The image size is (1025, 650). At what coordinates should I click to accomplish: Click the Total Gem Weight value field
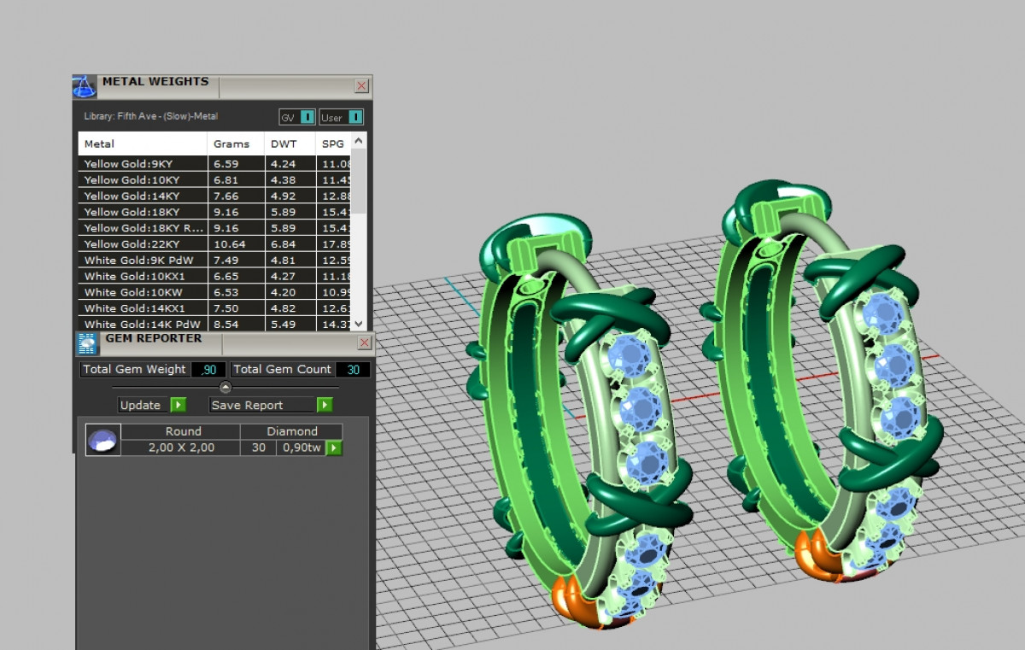tap(209, 370)
